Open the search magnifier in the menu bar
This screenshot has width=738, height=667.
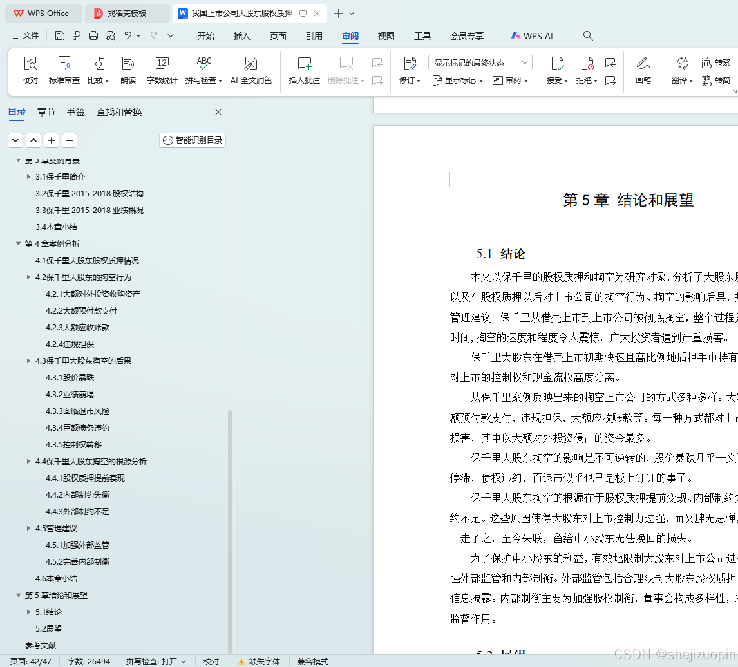click(588, 36)
